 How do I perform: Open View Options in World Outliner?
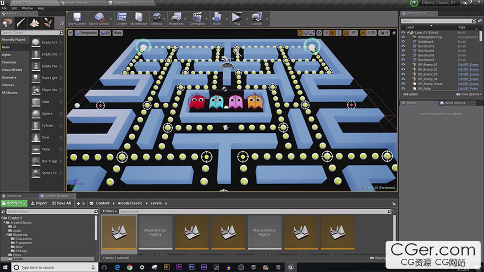point(469,95)
